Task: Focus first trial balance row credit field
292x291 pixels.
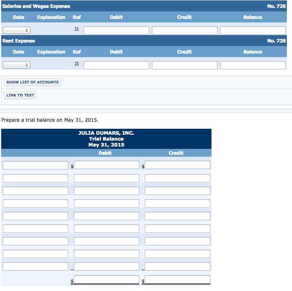Action: point(178,165)
